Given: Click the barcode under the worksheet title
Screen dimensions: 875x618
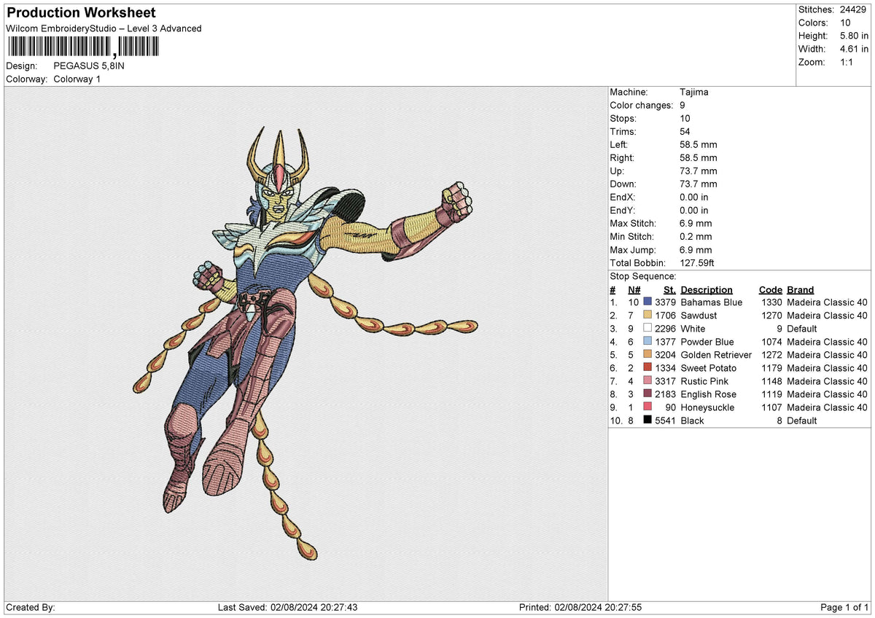Looking at the screenshot, I should (x=83, y=47).
